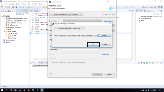Expand Java Resources node
The height and width of the screenshot is (92, 164).
(x=4, y=25)
